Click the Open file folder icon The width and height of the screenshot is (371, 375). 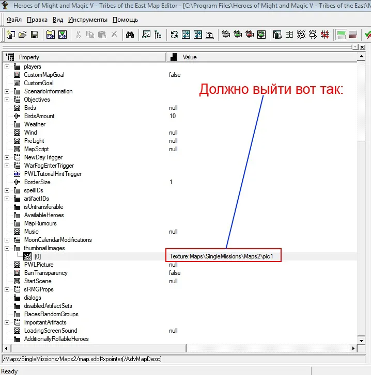click(23, 35)
